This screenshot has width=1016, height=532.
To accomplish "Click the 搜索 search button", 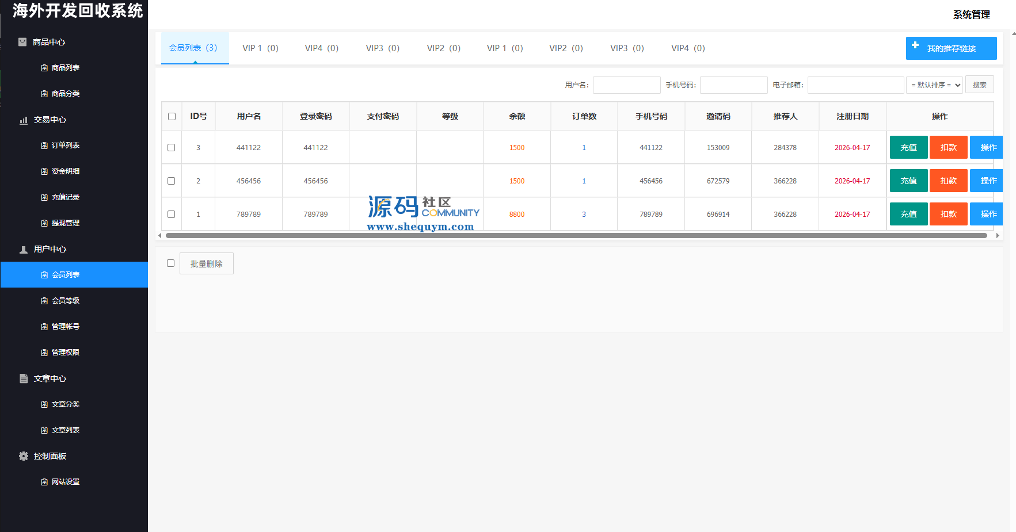I will 979,85.
